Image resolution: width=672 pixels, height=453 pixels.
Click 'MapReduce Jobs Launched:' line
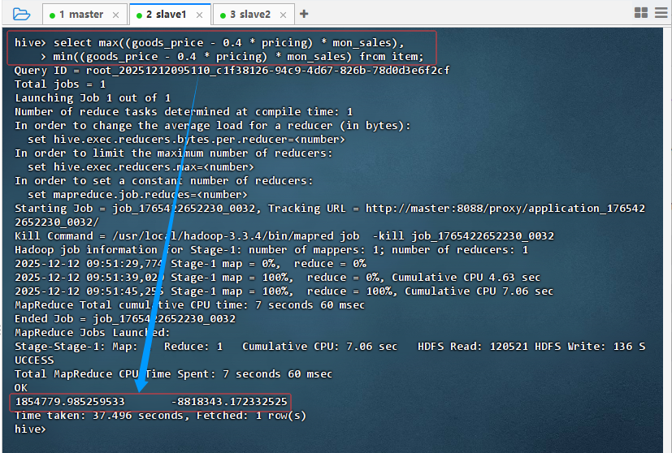pos(92,332)
